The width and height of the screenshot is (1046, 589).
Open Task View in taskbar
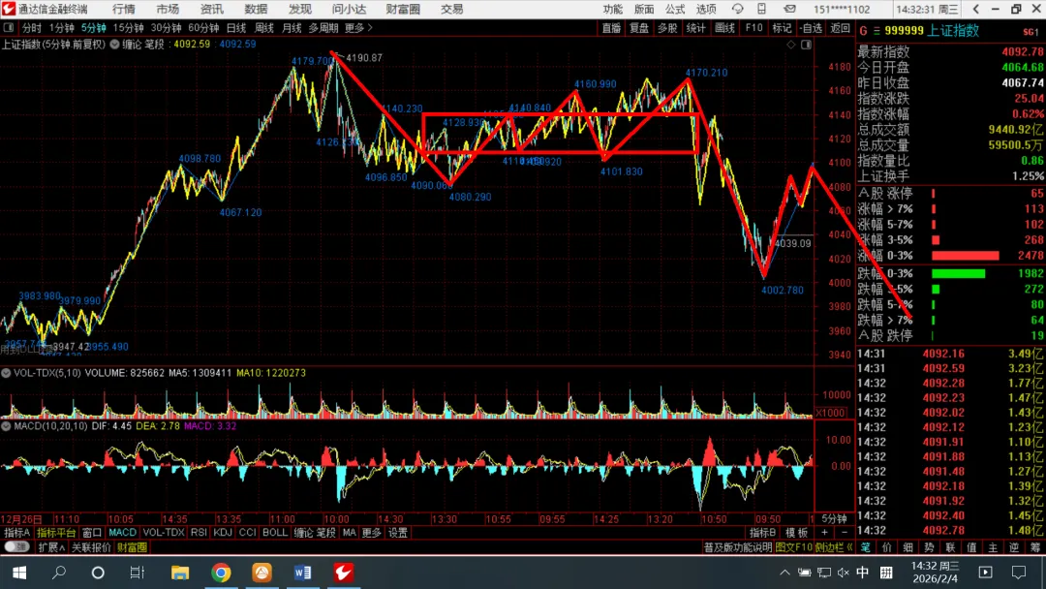pyautogui.click(x=138, y=573)
